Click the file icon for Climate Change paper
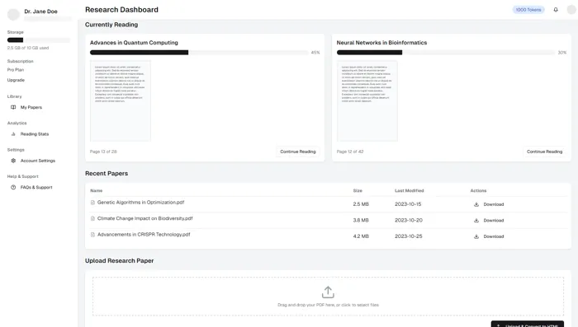This screenshot has width=578, height=327. 92,218
